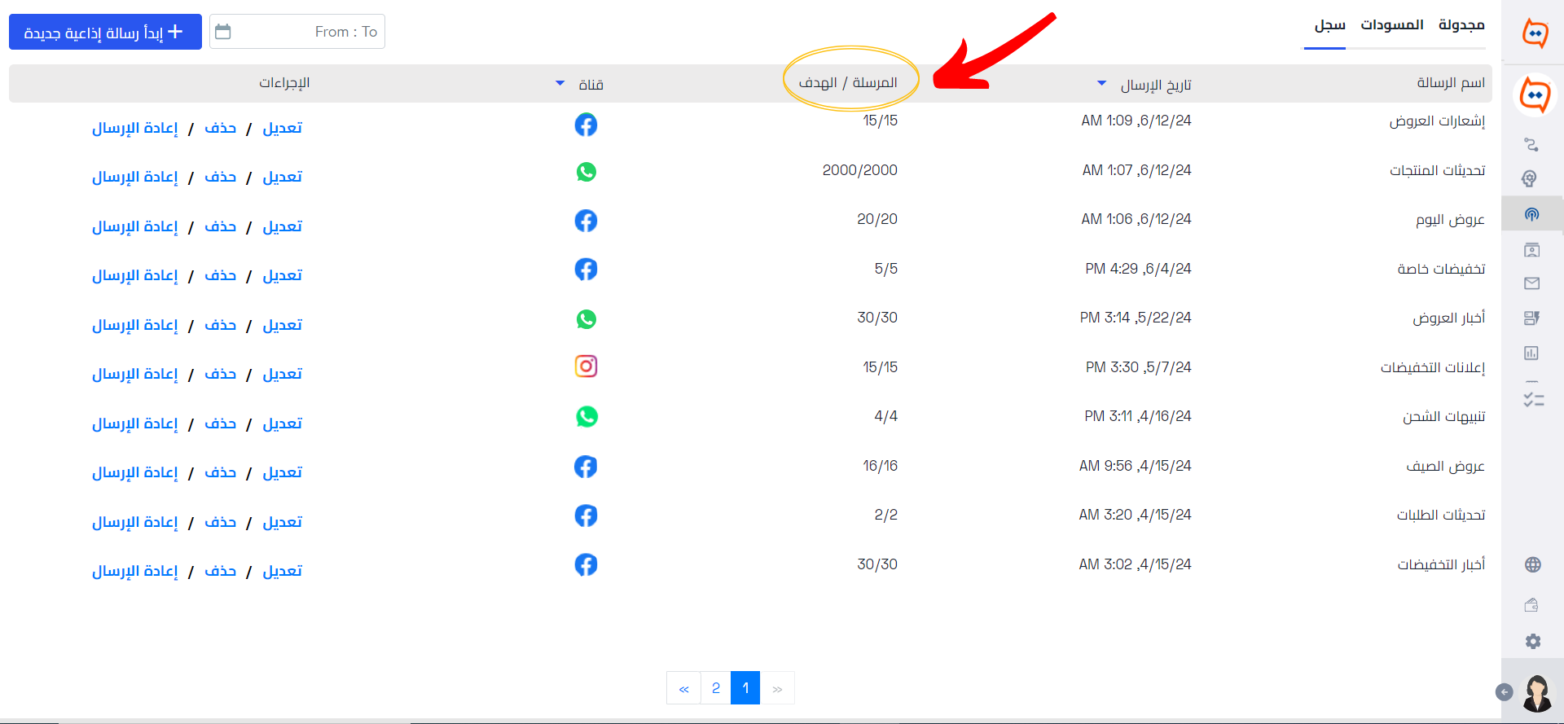The height and width of the screenshot is (724, 1564).
Task: Open the mail envelope icon in the sidebar
Action: [1531, 283]
